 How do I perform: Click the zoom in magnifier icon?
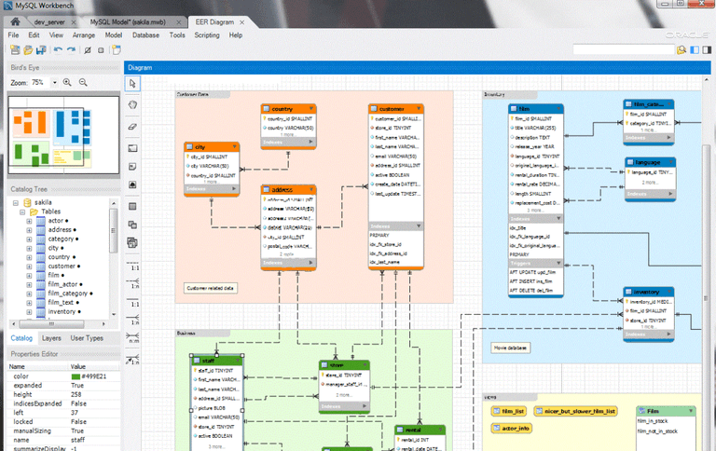(x=67, y=83)
